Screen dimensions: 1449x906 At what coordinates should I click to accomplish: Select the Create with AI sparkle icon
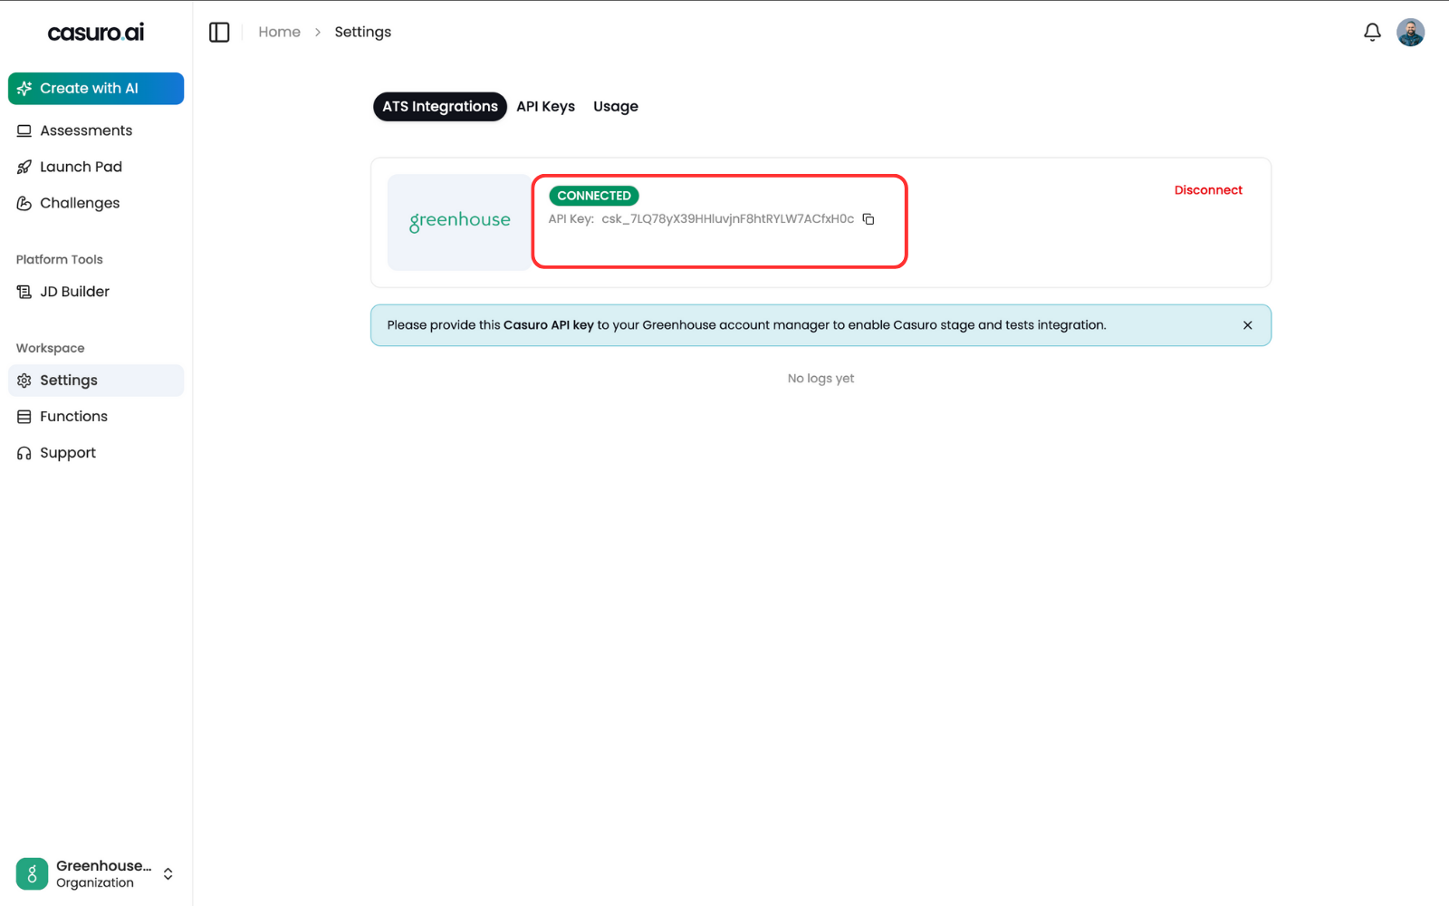(24, 88)
